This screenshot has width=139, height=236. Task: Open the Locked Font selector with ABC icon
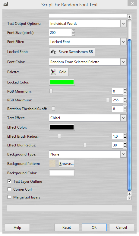coord(72,52)
